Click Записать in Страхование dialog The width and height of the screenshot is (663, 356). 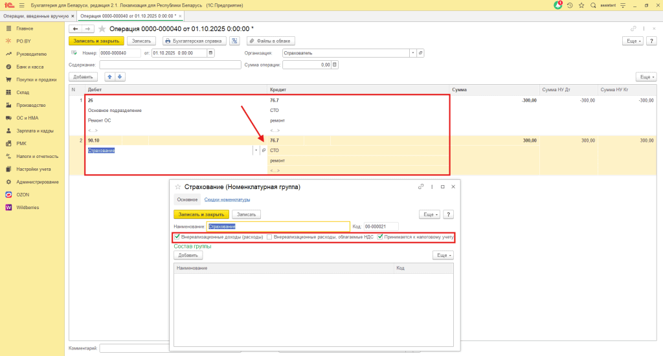(246, 214)
